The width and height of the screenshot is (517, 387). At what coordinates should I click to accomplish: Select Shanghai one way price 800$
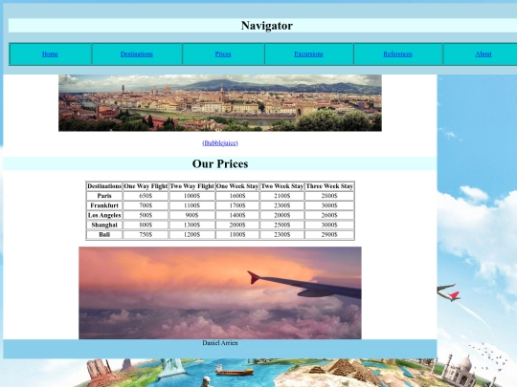(x=146, y=225)
